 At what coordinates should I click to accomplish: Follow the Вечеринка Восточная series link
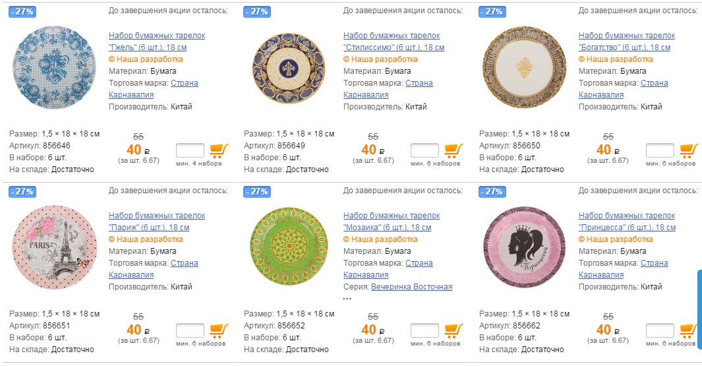click(x=411, y=287)
